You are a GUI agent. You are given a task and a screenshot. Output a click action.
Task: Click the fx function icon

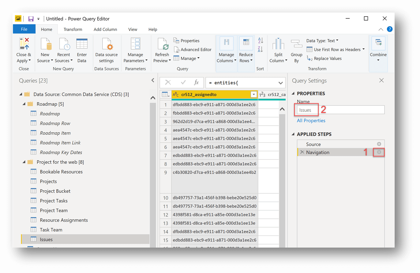197,82
